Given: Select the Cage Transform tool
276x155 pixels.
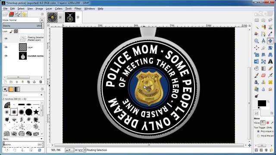Looking at the screenshot, I should click(263, 62).
